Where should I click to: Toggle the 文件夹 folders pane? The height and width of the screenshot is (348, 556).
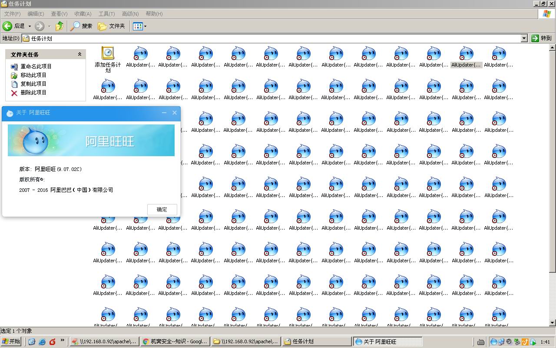click(112, 26)
